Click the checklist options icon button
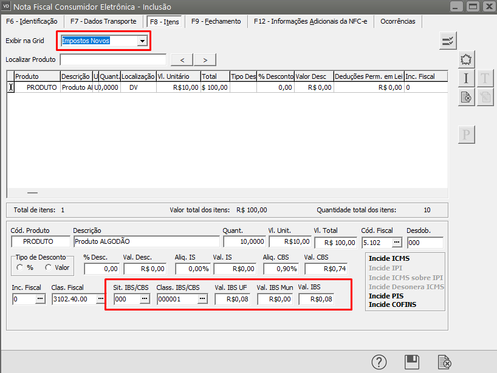497x373 pixels. [x=448, y=41]
